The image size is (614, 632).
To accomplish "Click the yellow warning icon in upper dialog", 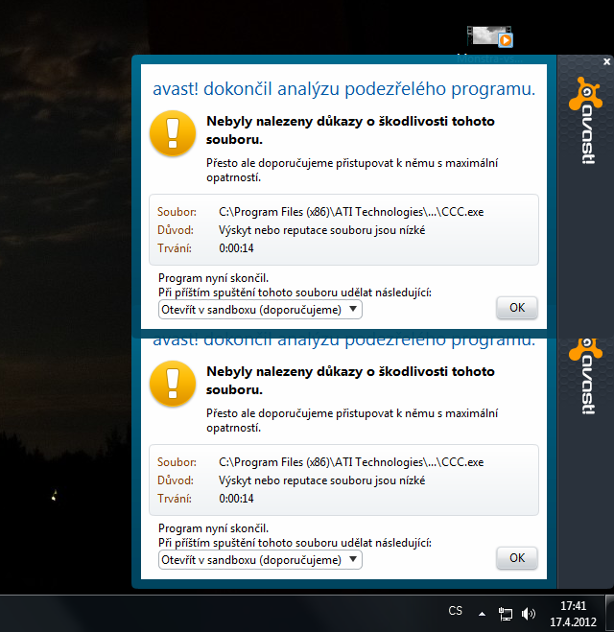I will (173, 133).
